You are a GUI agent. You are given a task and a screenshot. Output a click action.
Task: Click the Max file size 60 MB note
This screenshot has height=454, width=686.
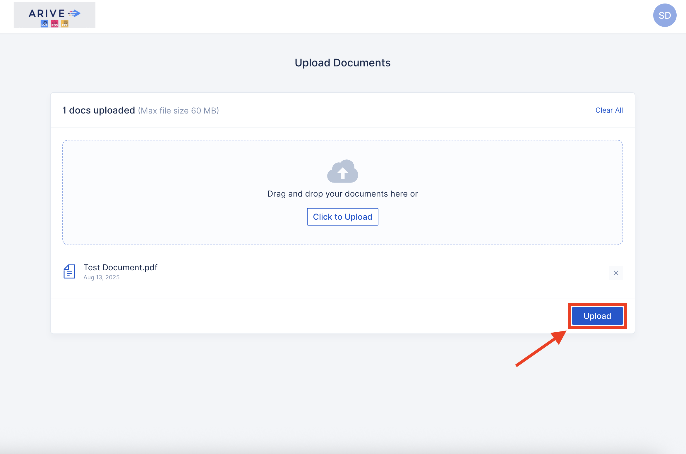click(x=179, y=111)
